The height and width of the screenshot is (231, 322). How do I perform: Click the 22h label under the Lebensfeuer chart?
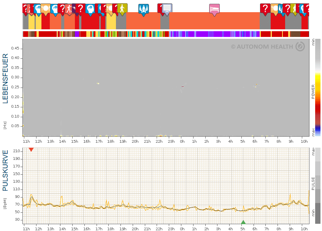point(159,142)
